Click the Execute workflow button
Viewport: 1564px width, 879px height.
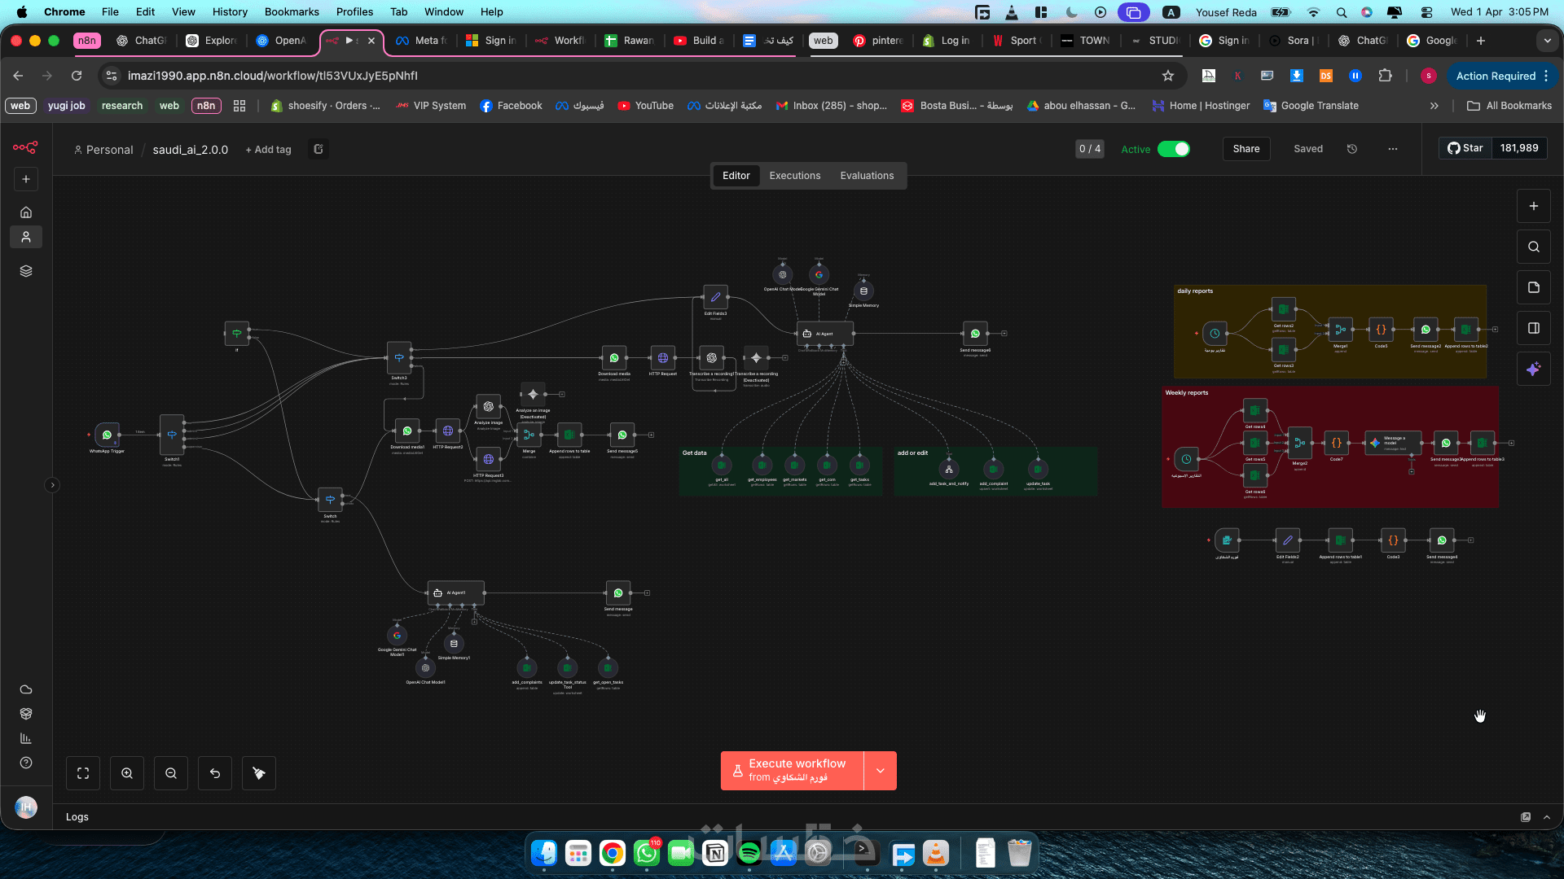pos(792,771)
